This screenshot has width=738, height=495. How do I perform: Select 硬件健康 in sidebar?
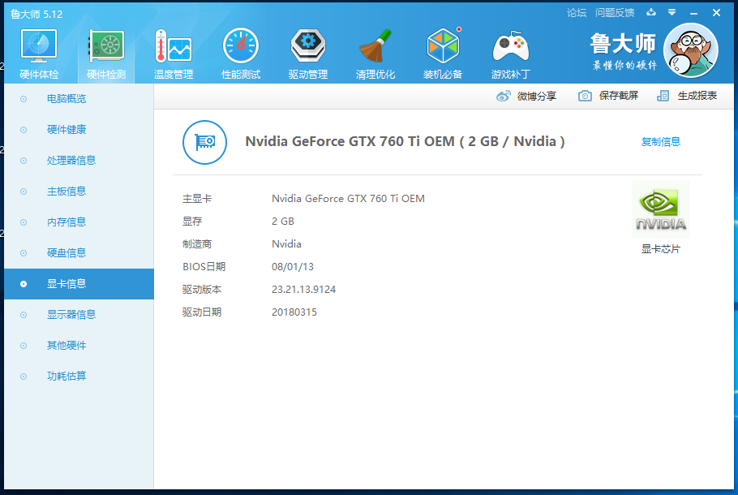coord(79,130)
